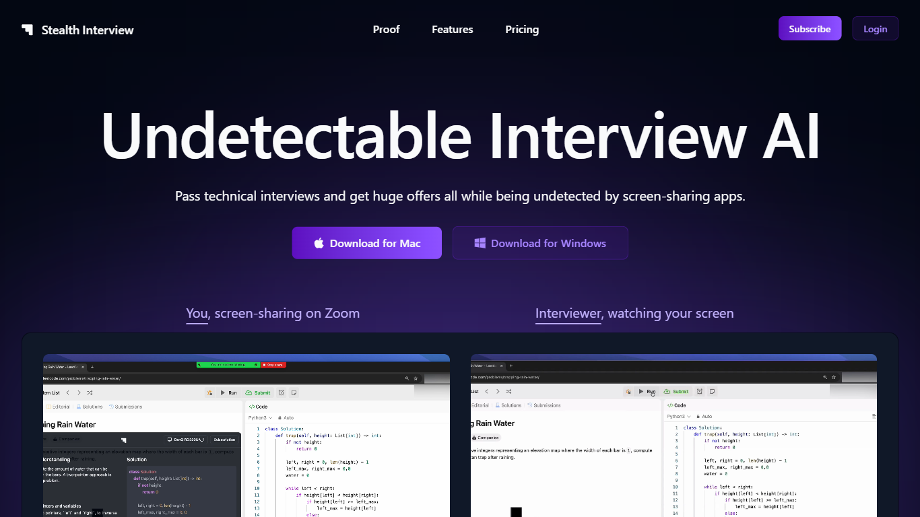The width and height of the screenshot is (920, 517).
Task: Open the Python3 dropdown in Zoom-sharing preview
Action: click(260, 417)
